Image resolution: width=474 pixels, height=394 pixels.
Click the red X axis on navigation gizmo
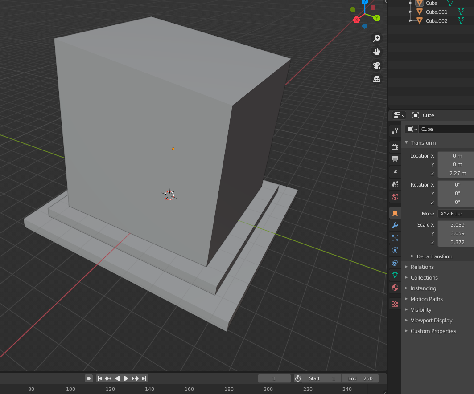click(357, 20)
